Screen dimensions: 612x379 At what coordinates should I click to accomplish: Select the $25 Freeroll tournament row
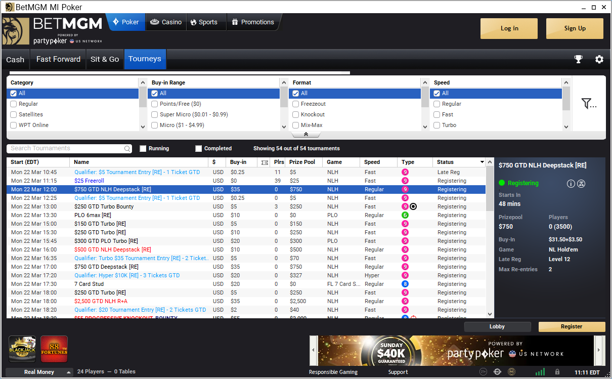(246, 181)
